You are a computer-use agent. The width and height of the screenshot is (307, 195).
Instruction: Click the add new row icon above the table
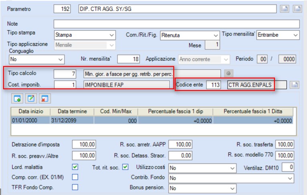[17, 99]
